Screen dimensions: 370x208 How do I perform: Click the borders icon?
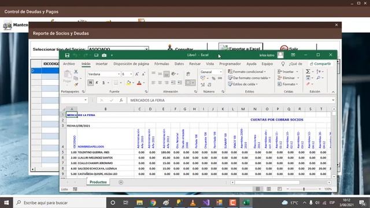tap(116, 83)
